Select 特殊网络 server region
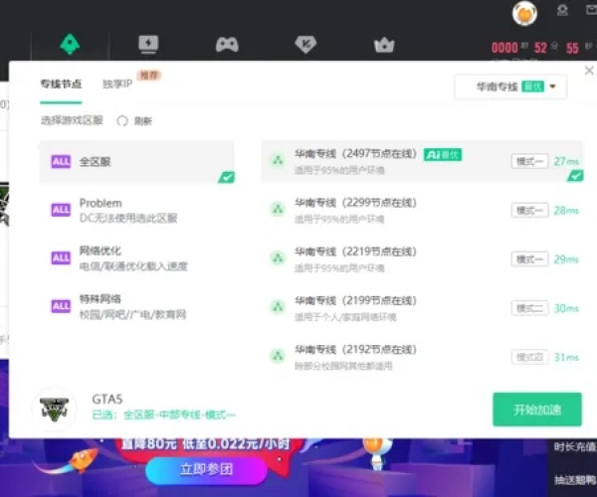Viewport: 597px width, 497px height. point(136,306)
